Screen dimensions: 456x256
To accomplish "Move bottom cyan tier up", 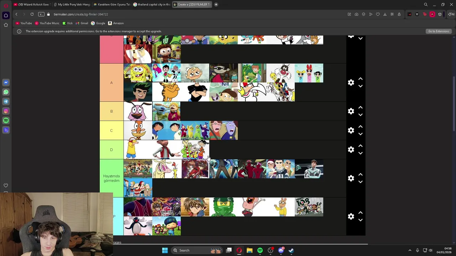I will click(360, 213).
